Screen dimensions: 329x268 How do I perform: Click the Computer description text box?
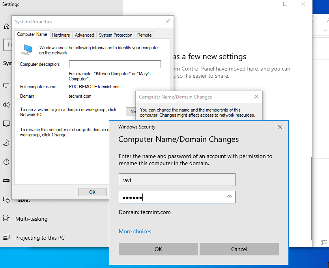[115, 64]
